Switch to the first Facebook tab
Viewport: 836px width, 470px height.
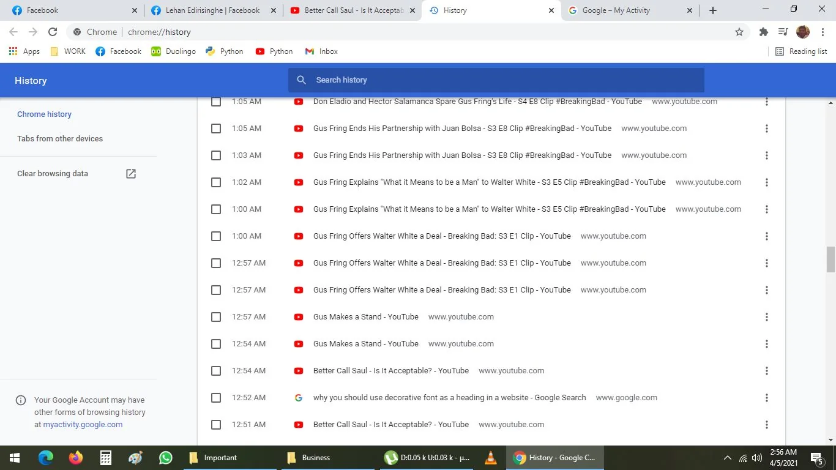point(73,10)
